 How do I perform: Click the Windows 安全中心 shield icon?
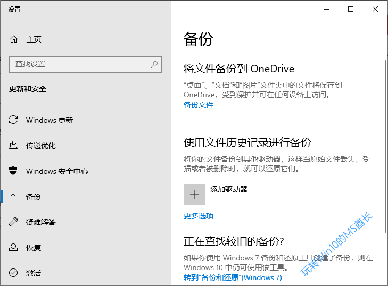13,171
